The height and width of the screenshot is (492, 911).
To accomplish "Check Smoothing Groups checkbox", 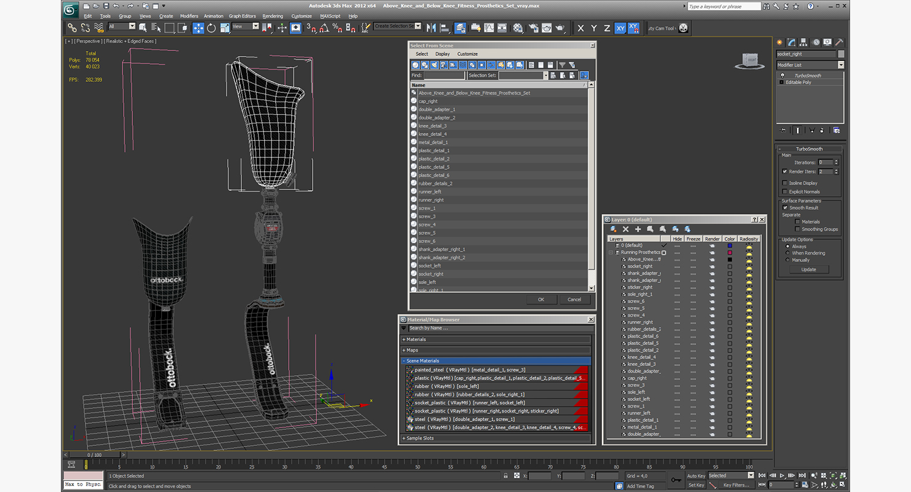I will 798,229.
